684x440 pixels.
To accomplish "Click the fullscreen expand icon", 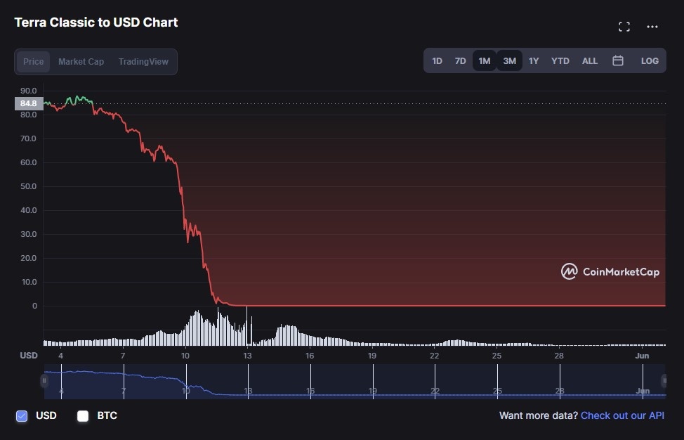I will coord(624,27).
